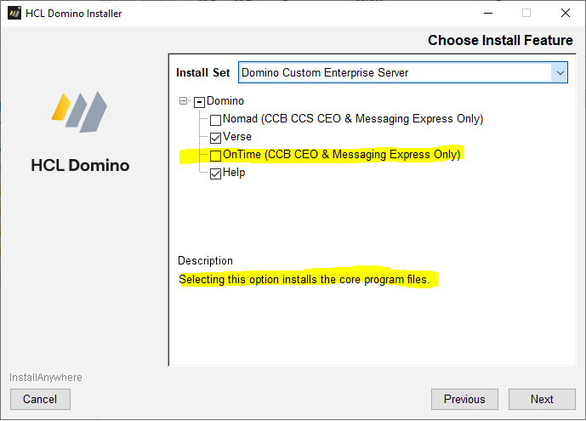
Task: Click the Previous button
Action: [x=464, y=400]
